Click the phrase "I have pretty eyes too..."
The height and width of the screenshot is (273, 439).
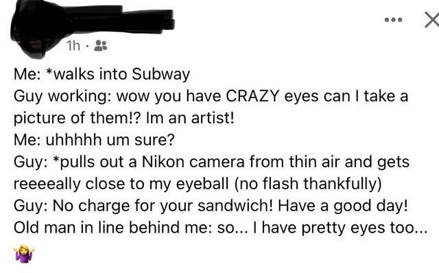(x=340, y=228)
